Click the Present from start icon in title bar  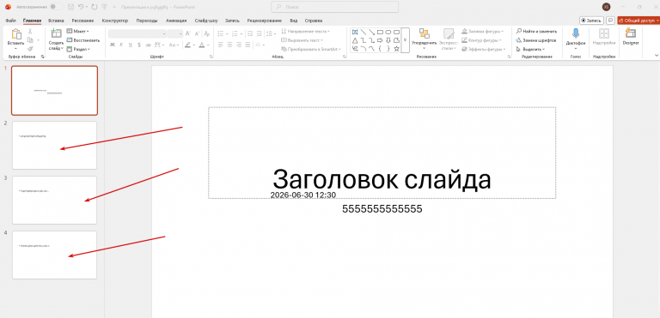click(104, 7)
